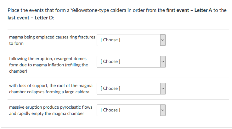Click the "[ Choose ]" placeholder in the first dropdown
Screen dimensions: 232x129
coord(110,40)
